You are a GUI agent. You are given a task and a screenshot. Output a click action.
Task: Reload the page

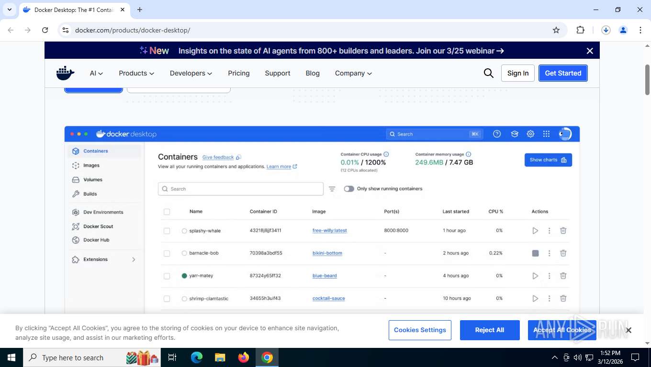45,30
